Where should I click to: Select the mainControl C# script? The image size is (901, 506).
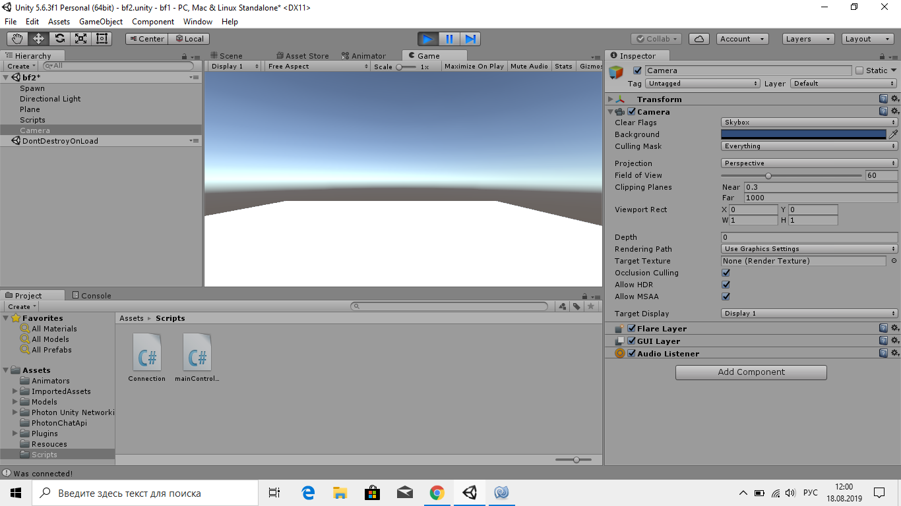coord(197,357)
